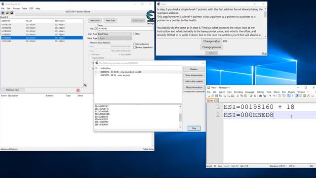This screenshot has width=316, height=178.
Task: Click Notepad++ Word wrap toolbar icon
Action: click(288, 96)
